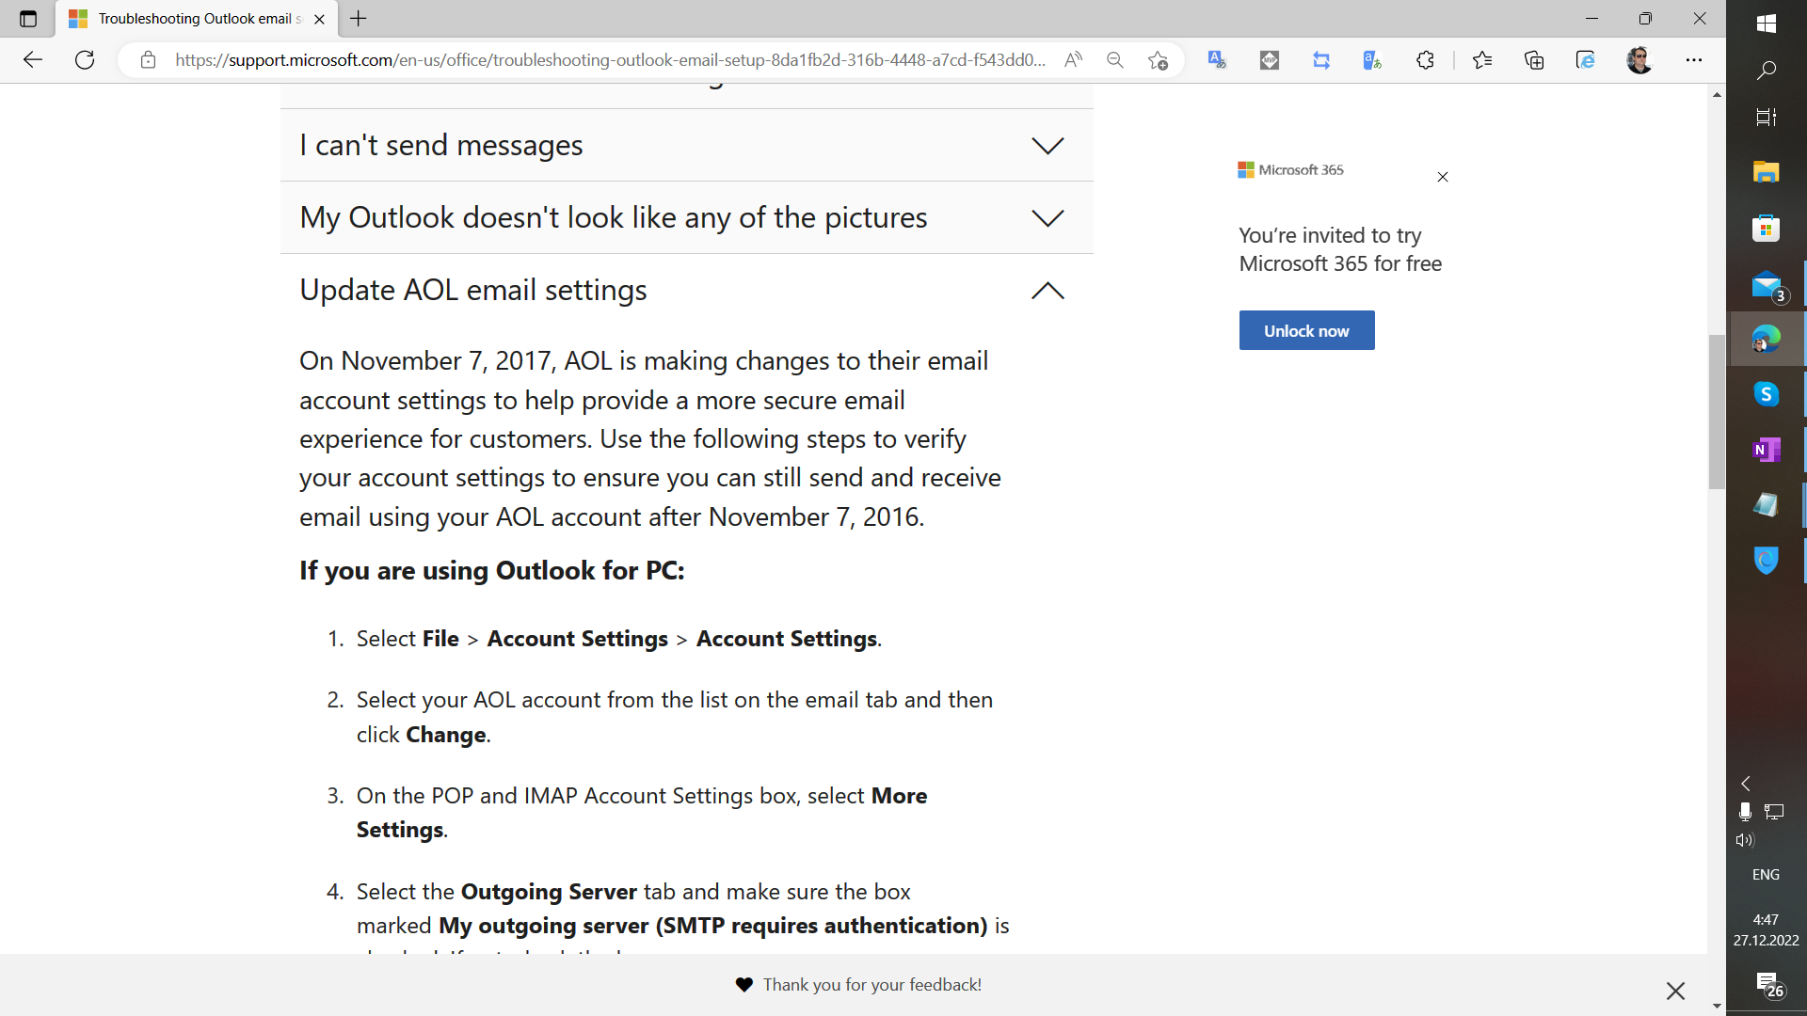Collapse the 'Update AOL email settings' section
The height and width of the screenshot is (1016, 1807).
pos(1048,289)
